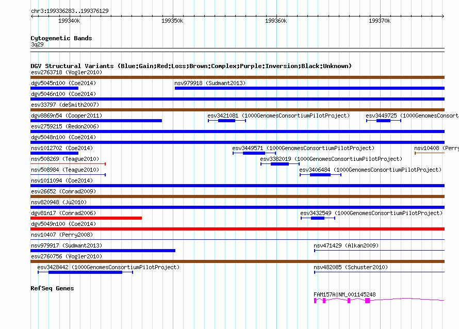The image size is (459, 329).
Task: Click nsv1012702 (Coe2014) label
Action: coord(62,148)
